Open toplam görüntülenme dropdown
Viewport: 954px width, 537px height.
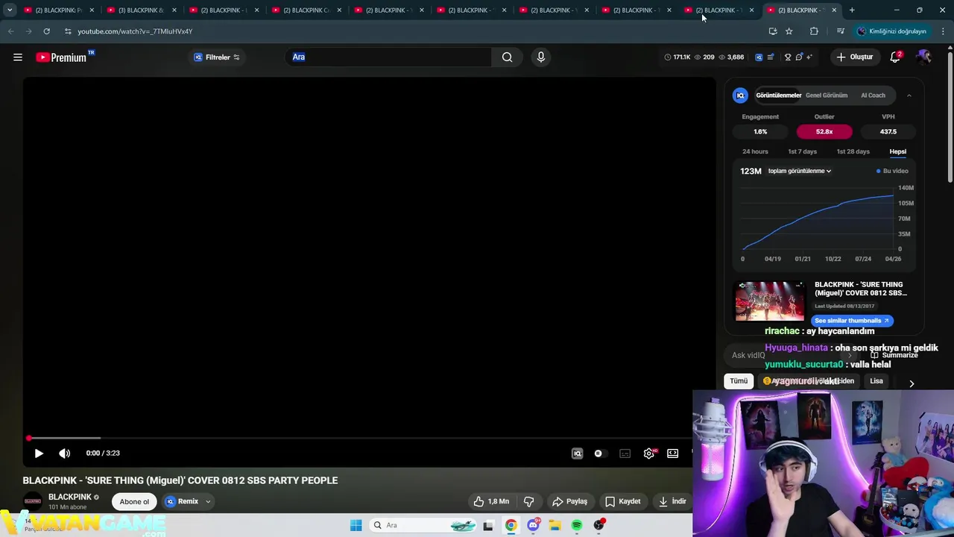click(799, 171)
